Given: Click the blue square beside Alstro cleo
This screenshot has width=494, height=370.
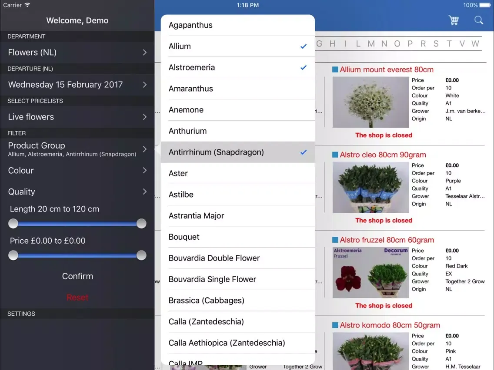Looking at the screenshot, I should (335, 155).
